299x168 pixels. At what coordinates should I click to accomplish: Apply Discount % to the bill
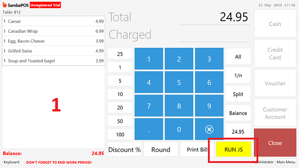point(124,149)
